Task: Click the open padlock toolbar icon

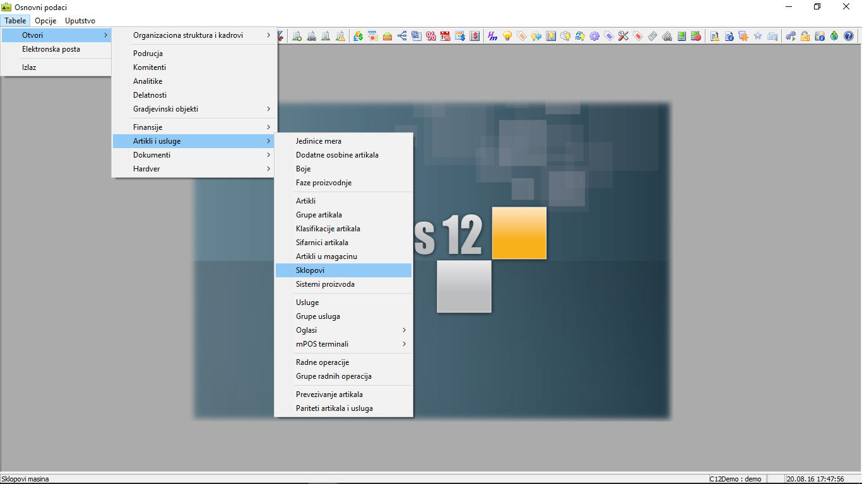Action: point(805,36)
